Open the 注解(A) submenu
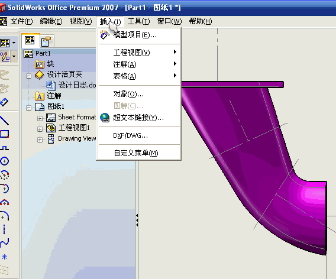Viewport: 336px width, 279px height. pos(138,64)
